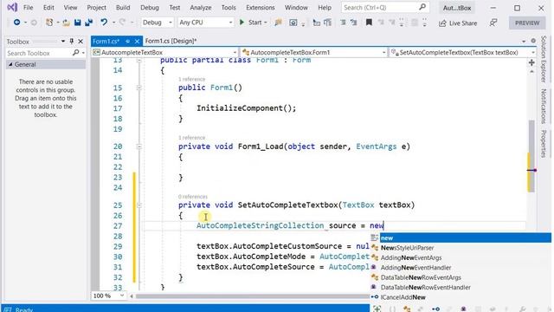This screenshot has height=312, width=554.
Task: Open the Help menu
Action: [325, 8]
